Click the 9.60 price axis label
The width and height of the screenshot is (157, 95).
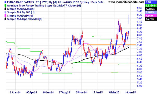coord(140,8)
